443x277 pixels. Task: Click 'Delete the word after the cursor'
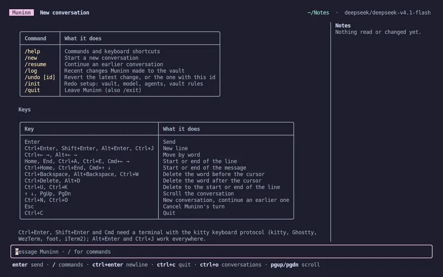(x=212, y=181)
